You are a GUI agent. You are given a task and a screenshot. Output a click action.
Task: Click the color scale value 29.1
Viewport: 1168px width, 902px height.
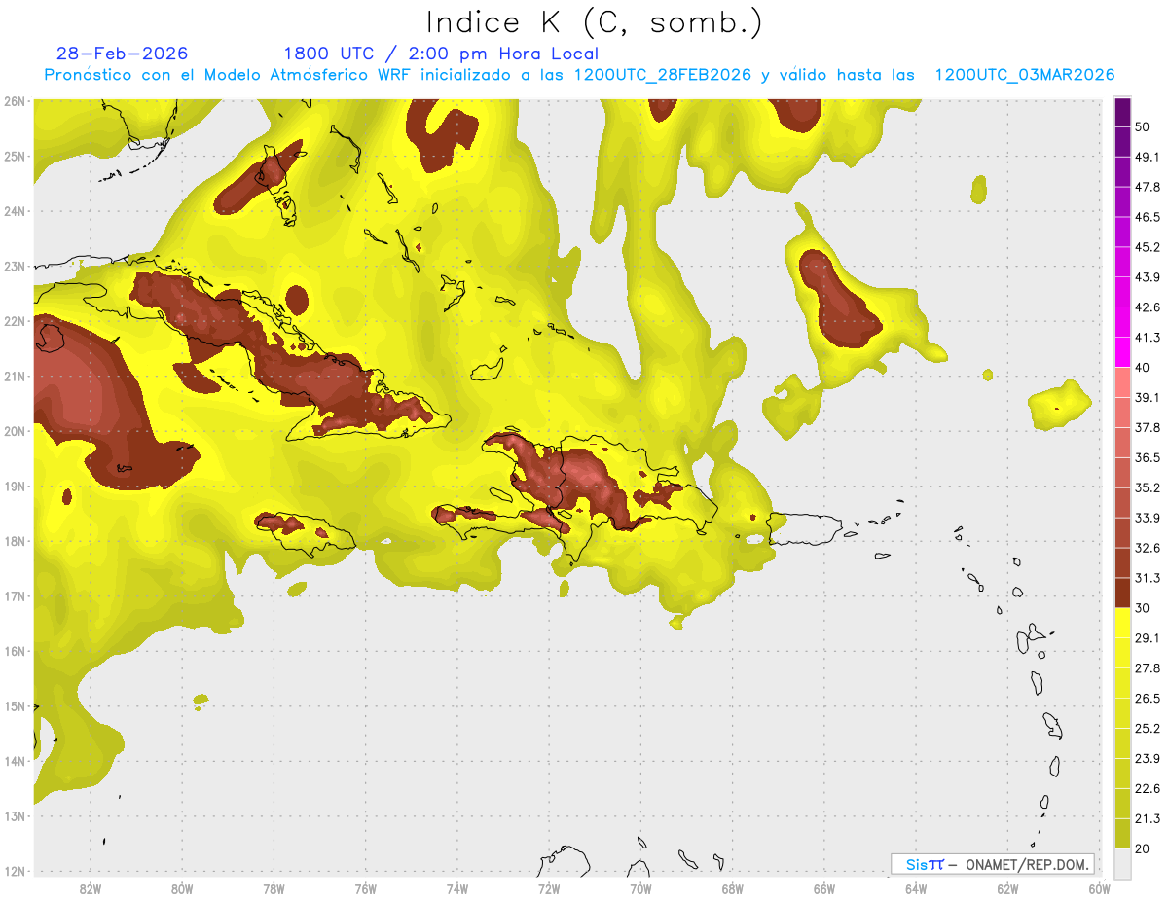click(1147, 638)
